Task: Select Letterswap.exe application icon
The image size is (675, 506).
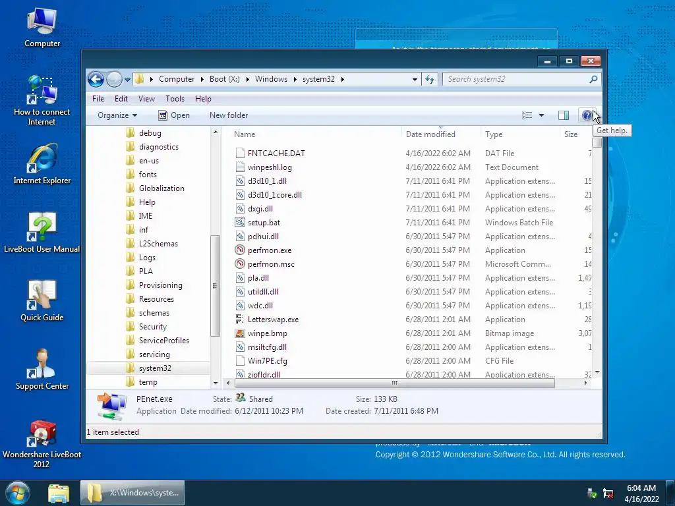Action: click(240, 320)
